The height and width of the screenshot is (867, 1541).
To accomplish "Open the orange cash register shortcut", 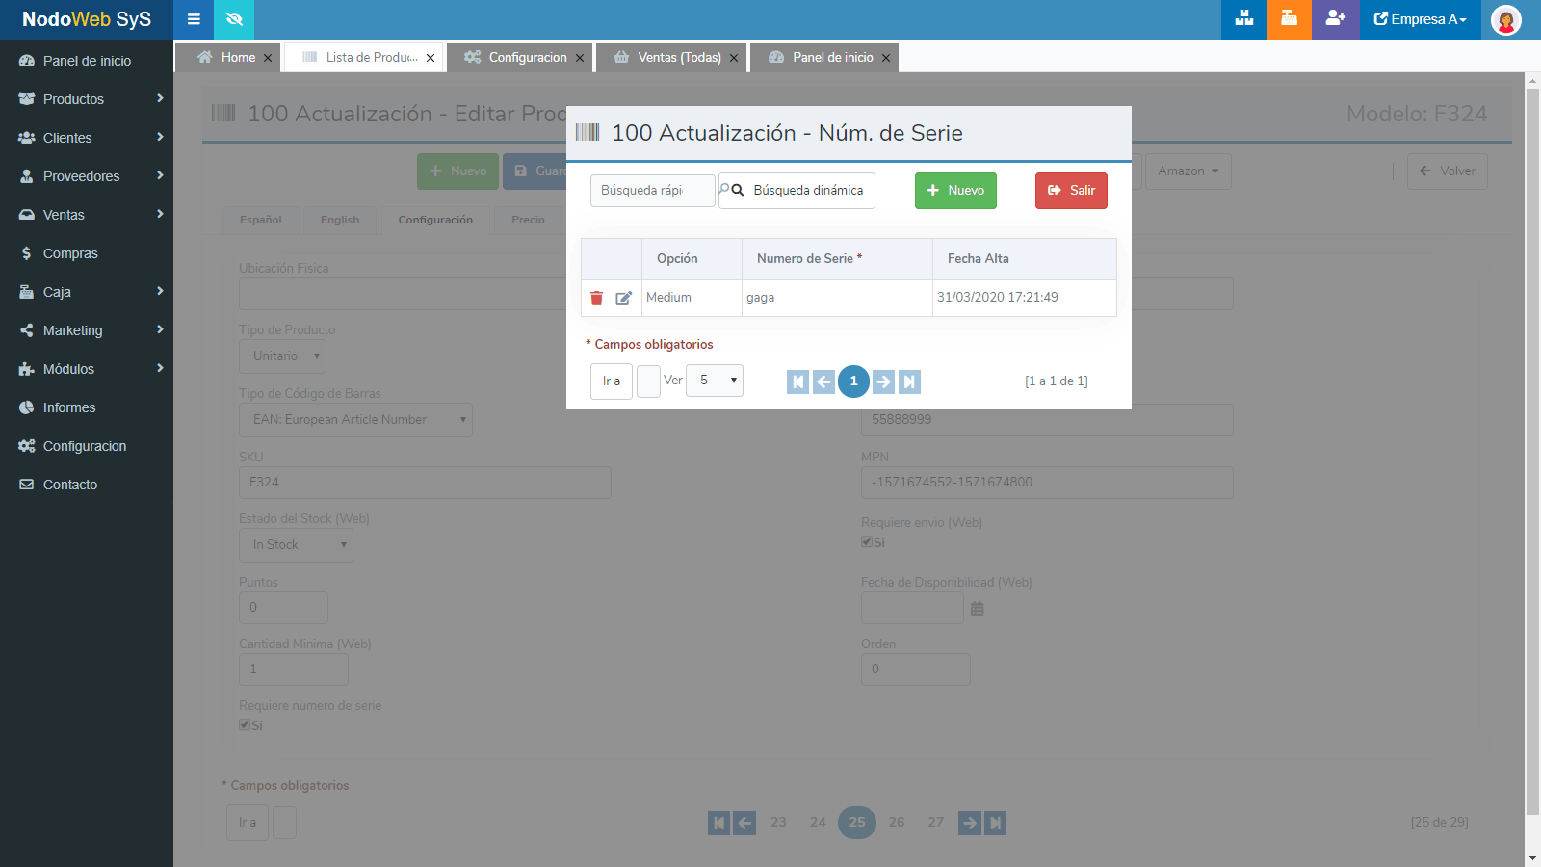I will click(x=1289, y=19).
